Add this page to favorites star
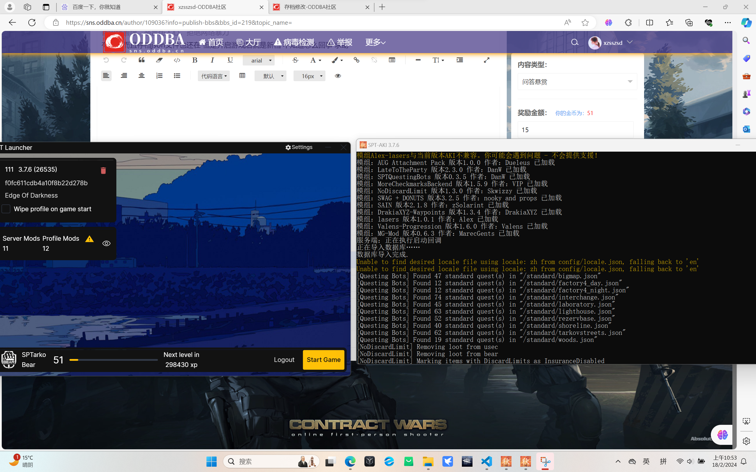This screenshot has width=756, height=472. (x=585, y=22)
